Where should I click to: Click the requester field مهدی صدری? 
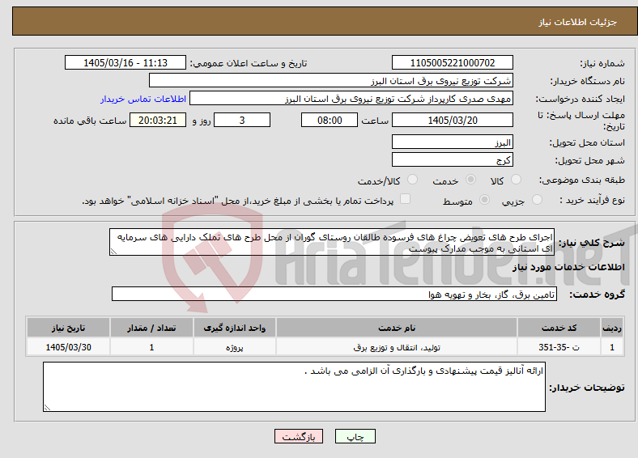(x=351, y=99)
